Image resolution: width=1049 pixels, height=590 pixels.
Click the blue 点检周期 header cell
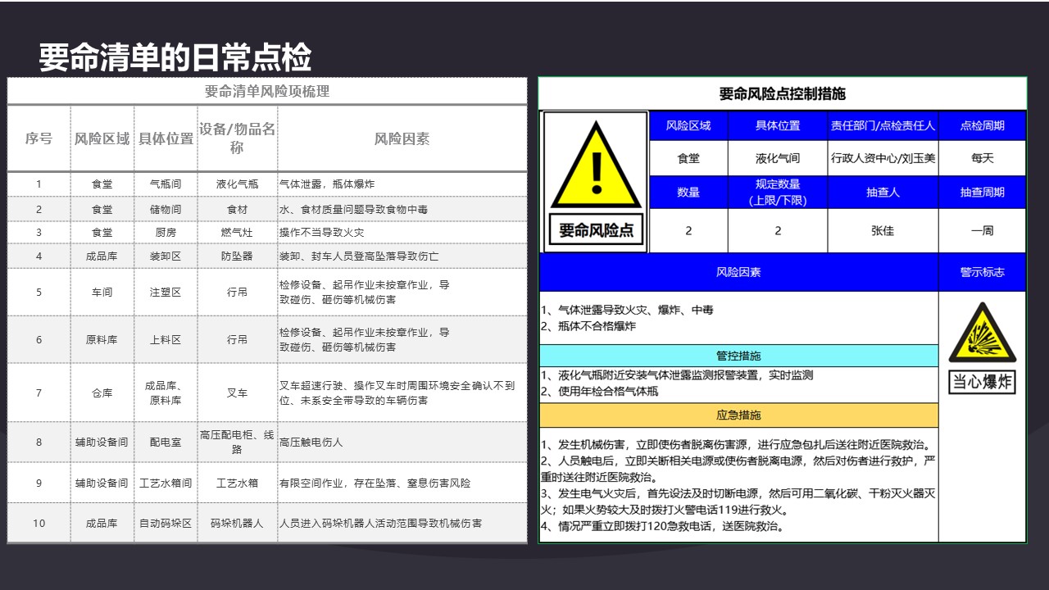[982, 125]
